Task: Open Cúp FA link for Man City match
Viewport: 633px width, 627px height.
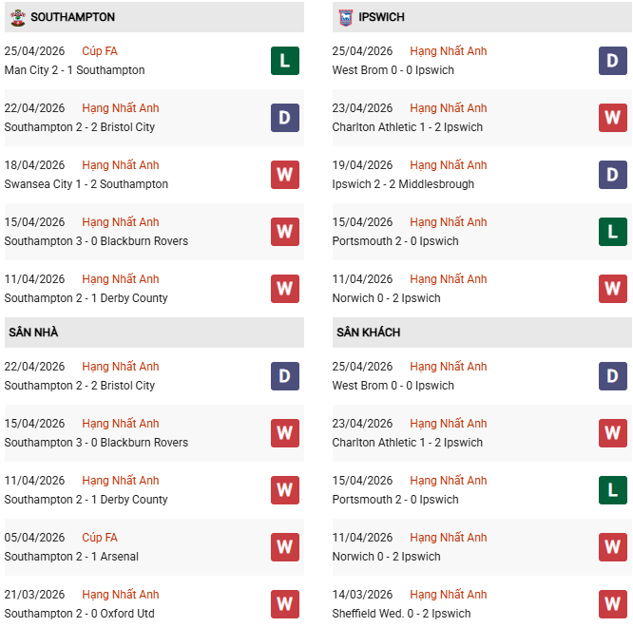Action: [x=100, y=51]
